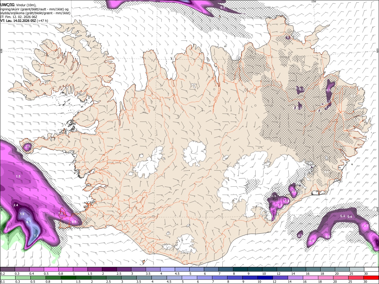Click the 4.5 label under upper legend row

tap(177, 274)
